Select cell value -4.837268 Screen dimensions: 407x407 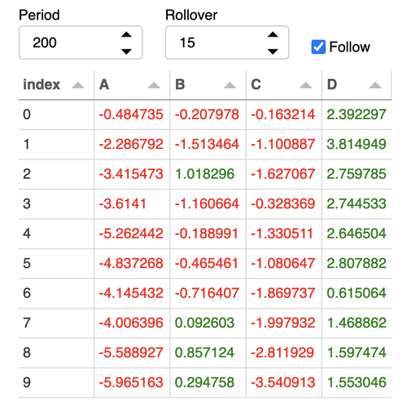tap(131, 264)
